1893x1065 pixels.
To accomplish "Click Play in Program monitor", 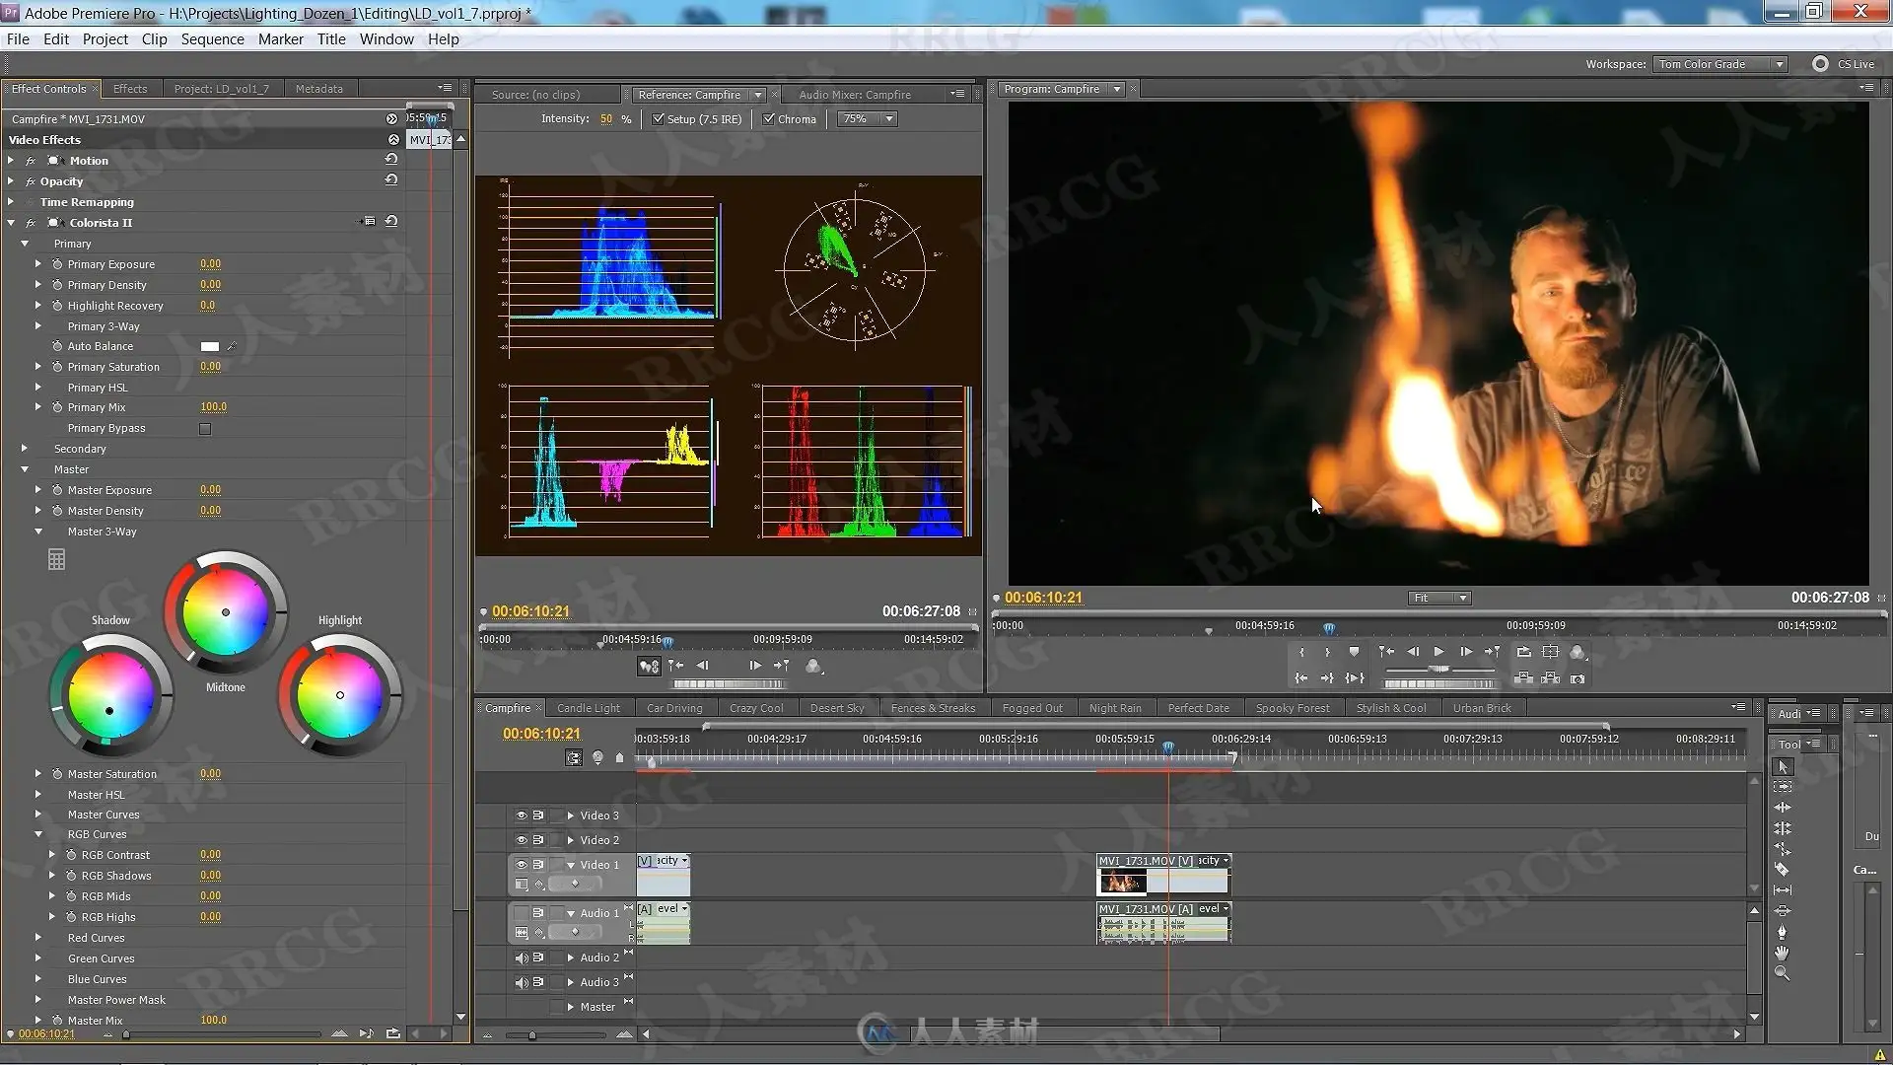I will pyautogui.click(x=1438, y=652).
